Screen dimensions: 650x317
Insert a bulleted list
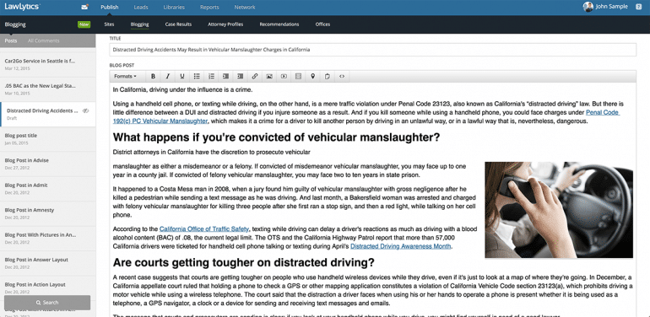click(197, 76)
